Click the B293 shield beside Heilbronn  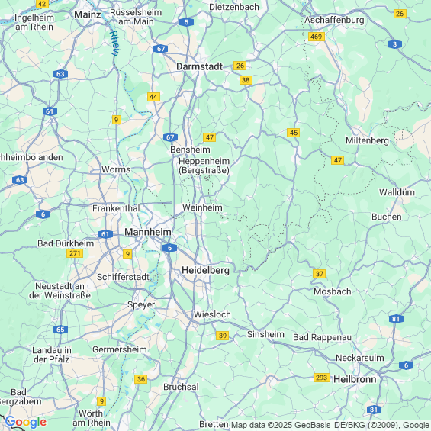coord(322,378)
